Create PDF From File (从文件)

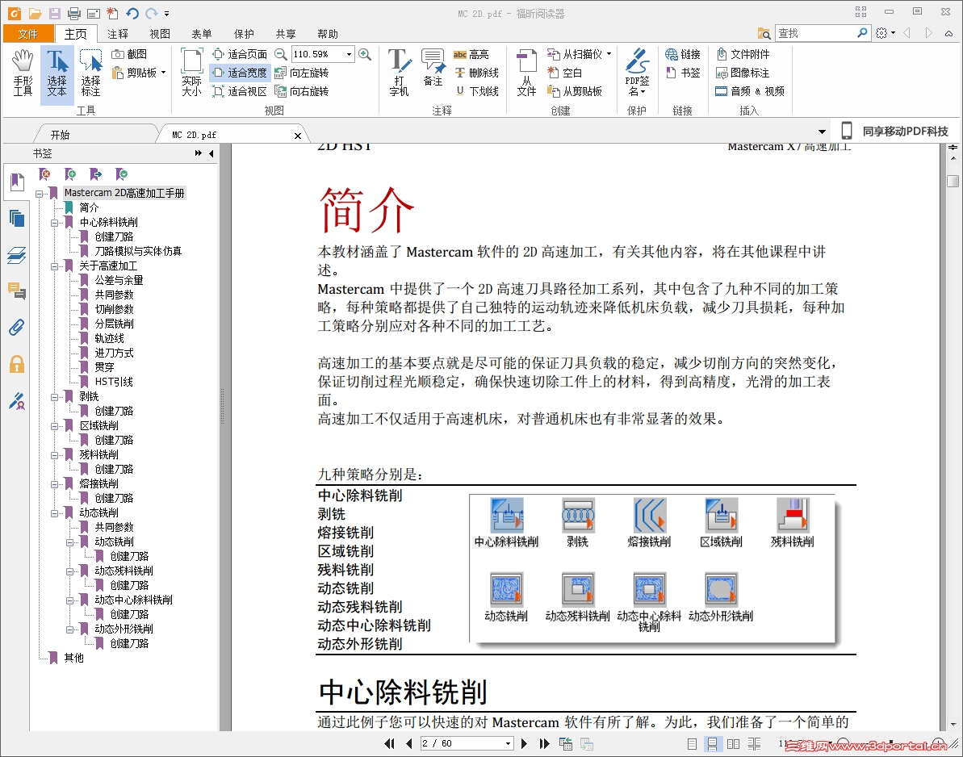tap(526, 73)
